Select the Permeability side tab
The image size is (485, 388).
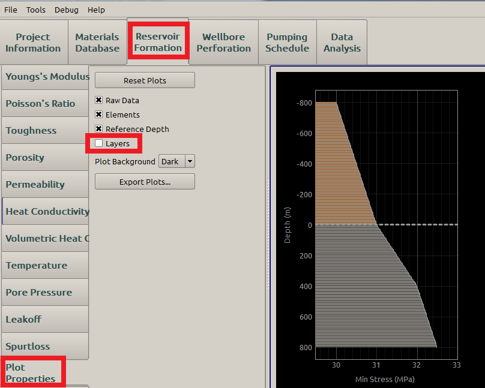[45, 185]
